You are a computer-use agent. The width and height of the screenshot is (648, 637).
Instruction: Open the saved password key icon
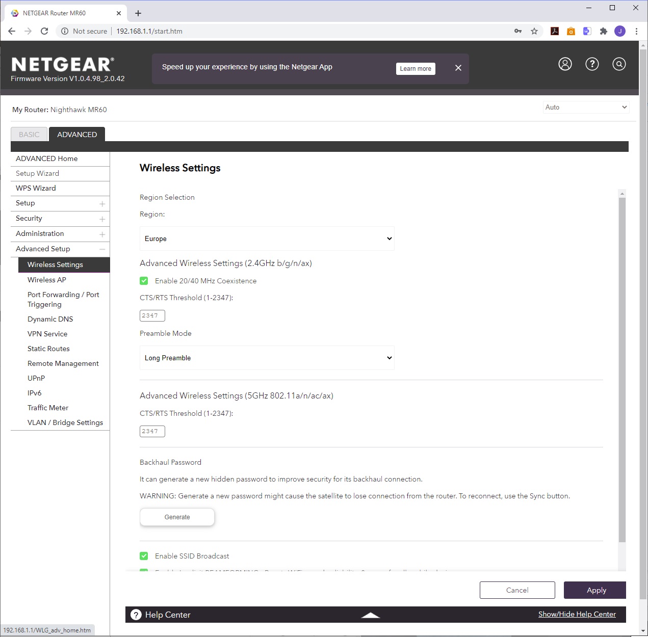[518, 31]
